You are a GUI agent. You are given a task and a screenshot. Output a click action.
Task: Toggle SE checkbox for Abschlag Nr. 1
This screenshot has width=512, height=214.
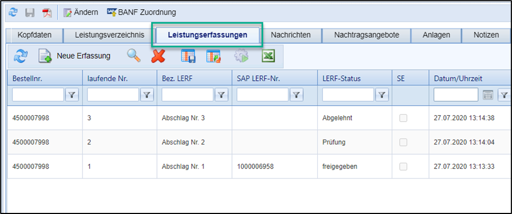coord(404,167)
